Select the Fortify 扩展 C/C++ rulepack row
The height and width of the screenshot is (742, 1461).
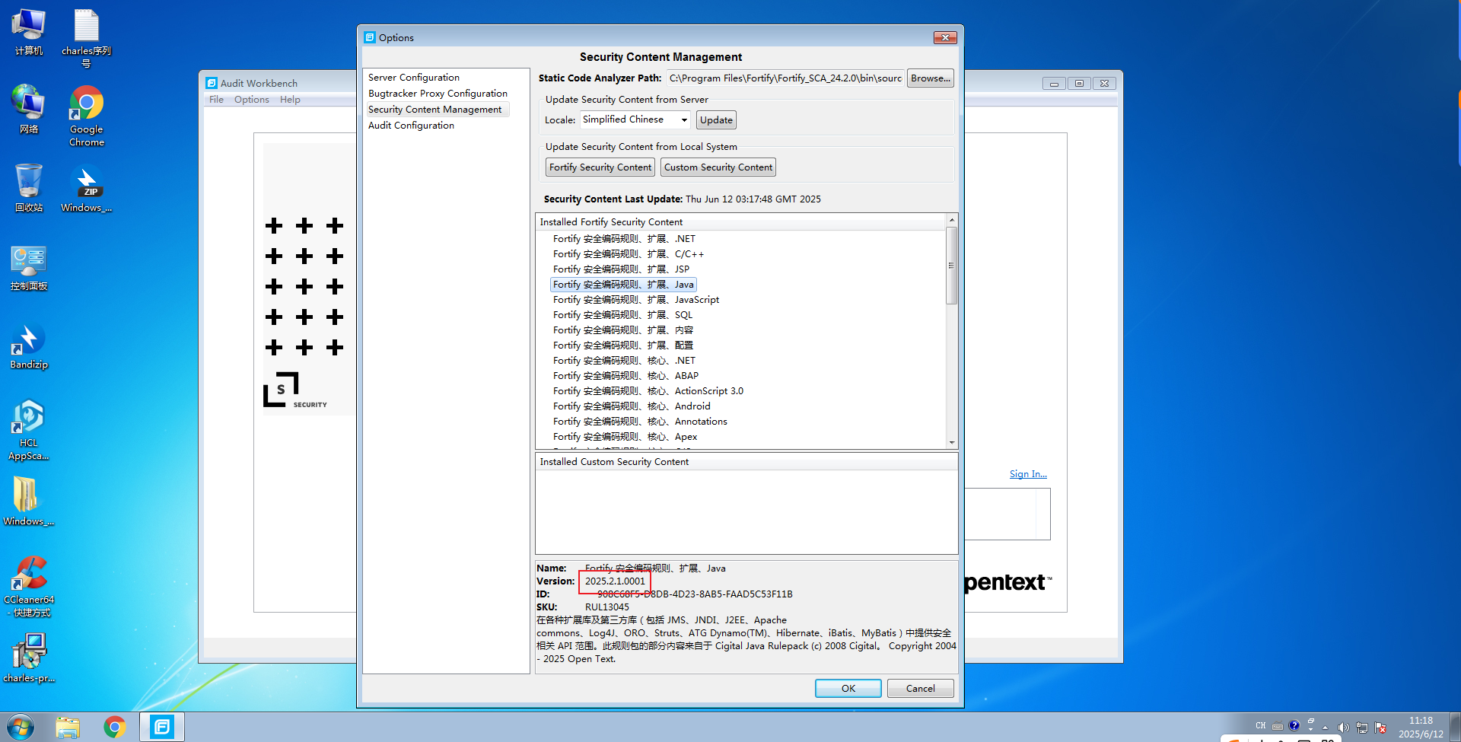(629, 254)
